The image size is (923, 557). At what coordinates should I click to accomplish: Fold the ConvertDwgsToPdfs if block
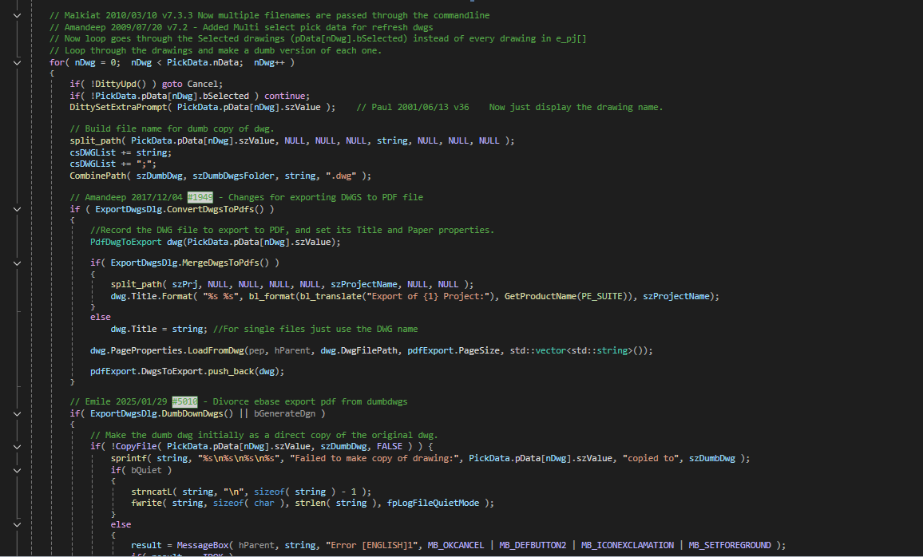point(17,209)
